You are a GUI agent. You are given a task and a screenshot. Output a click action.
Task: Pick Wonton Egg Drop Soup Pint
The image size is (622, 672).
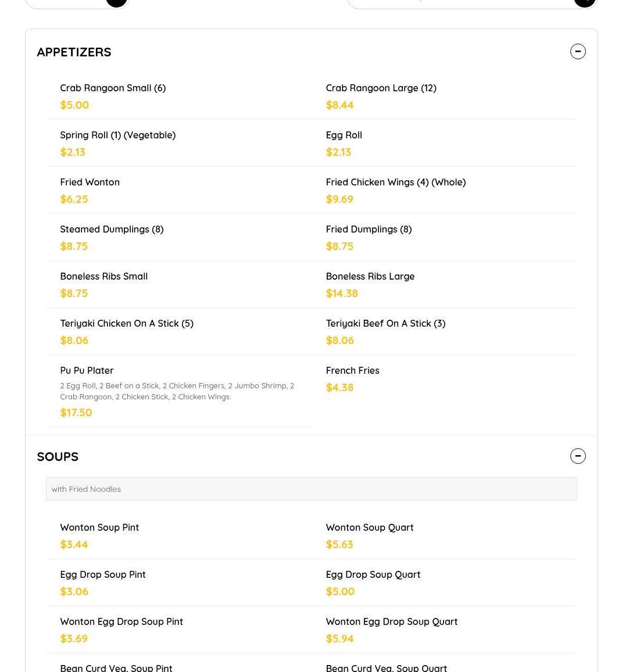(x=121, y=622)
